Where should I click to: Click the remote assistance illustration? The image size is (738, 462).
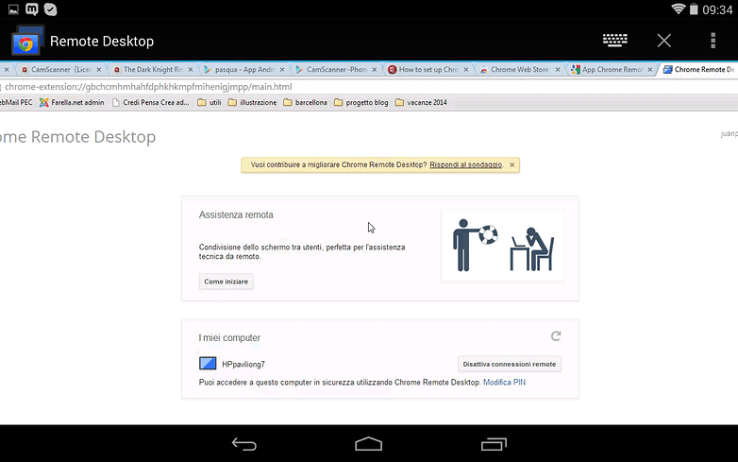(x=503, y=246)
